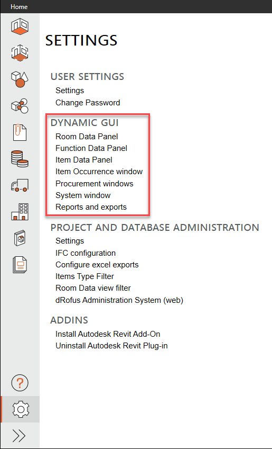Select the linked cube and spheres icon
The width and height of the screenshot is (272, 449).
(x=20, y=106)
